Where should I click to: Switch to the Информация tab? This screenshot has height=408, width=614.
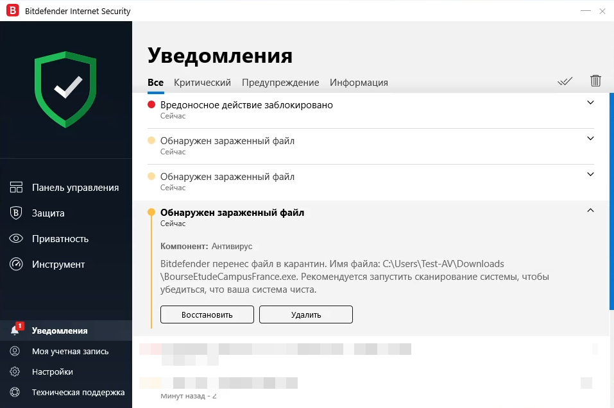359,83
